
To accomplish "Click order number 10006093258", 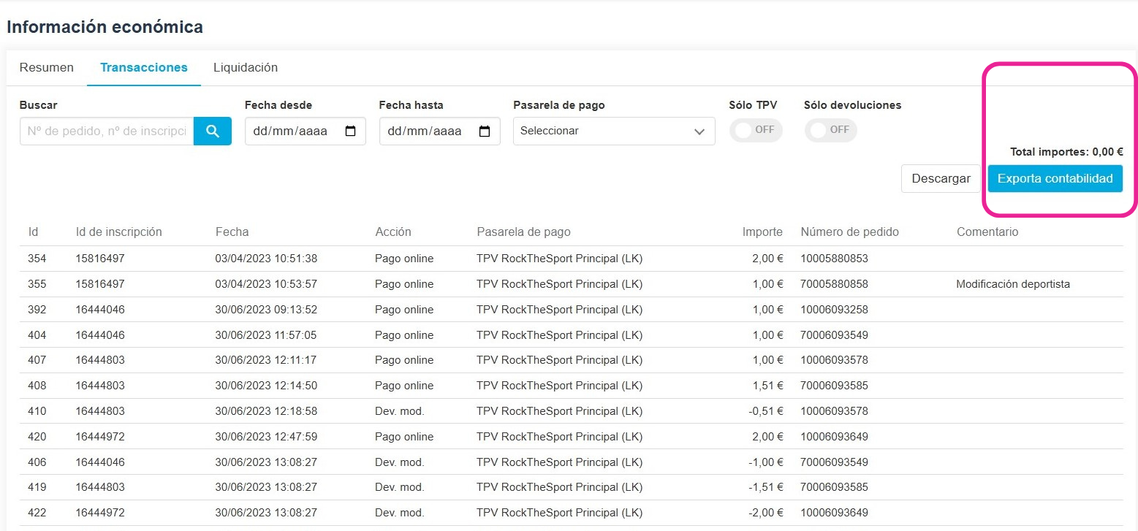I will point(834,310).
